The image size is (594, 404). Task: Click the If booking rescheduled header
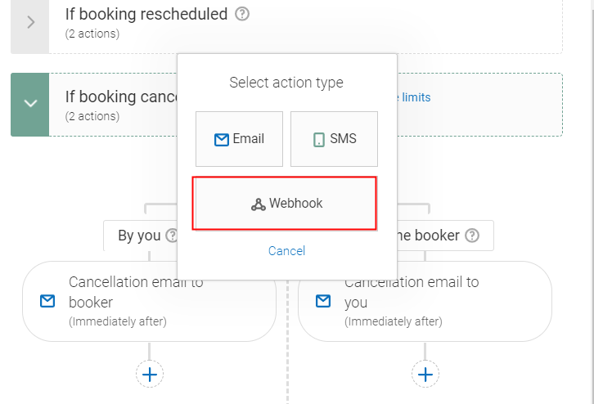(x=146, y=15)
